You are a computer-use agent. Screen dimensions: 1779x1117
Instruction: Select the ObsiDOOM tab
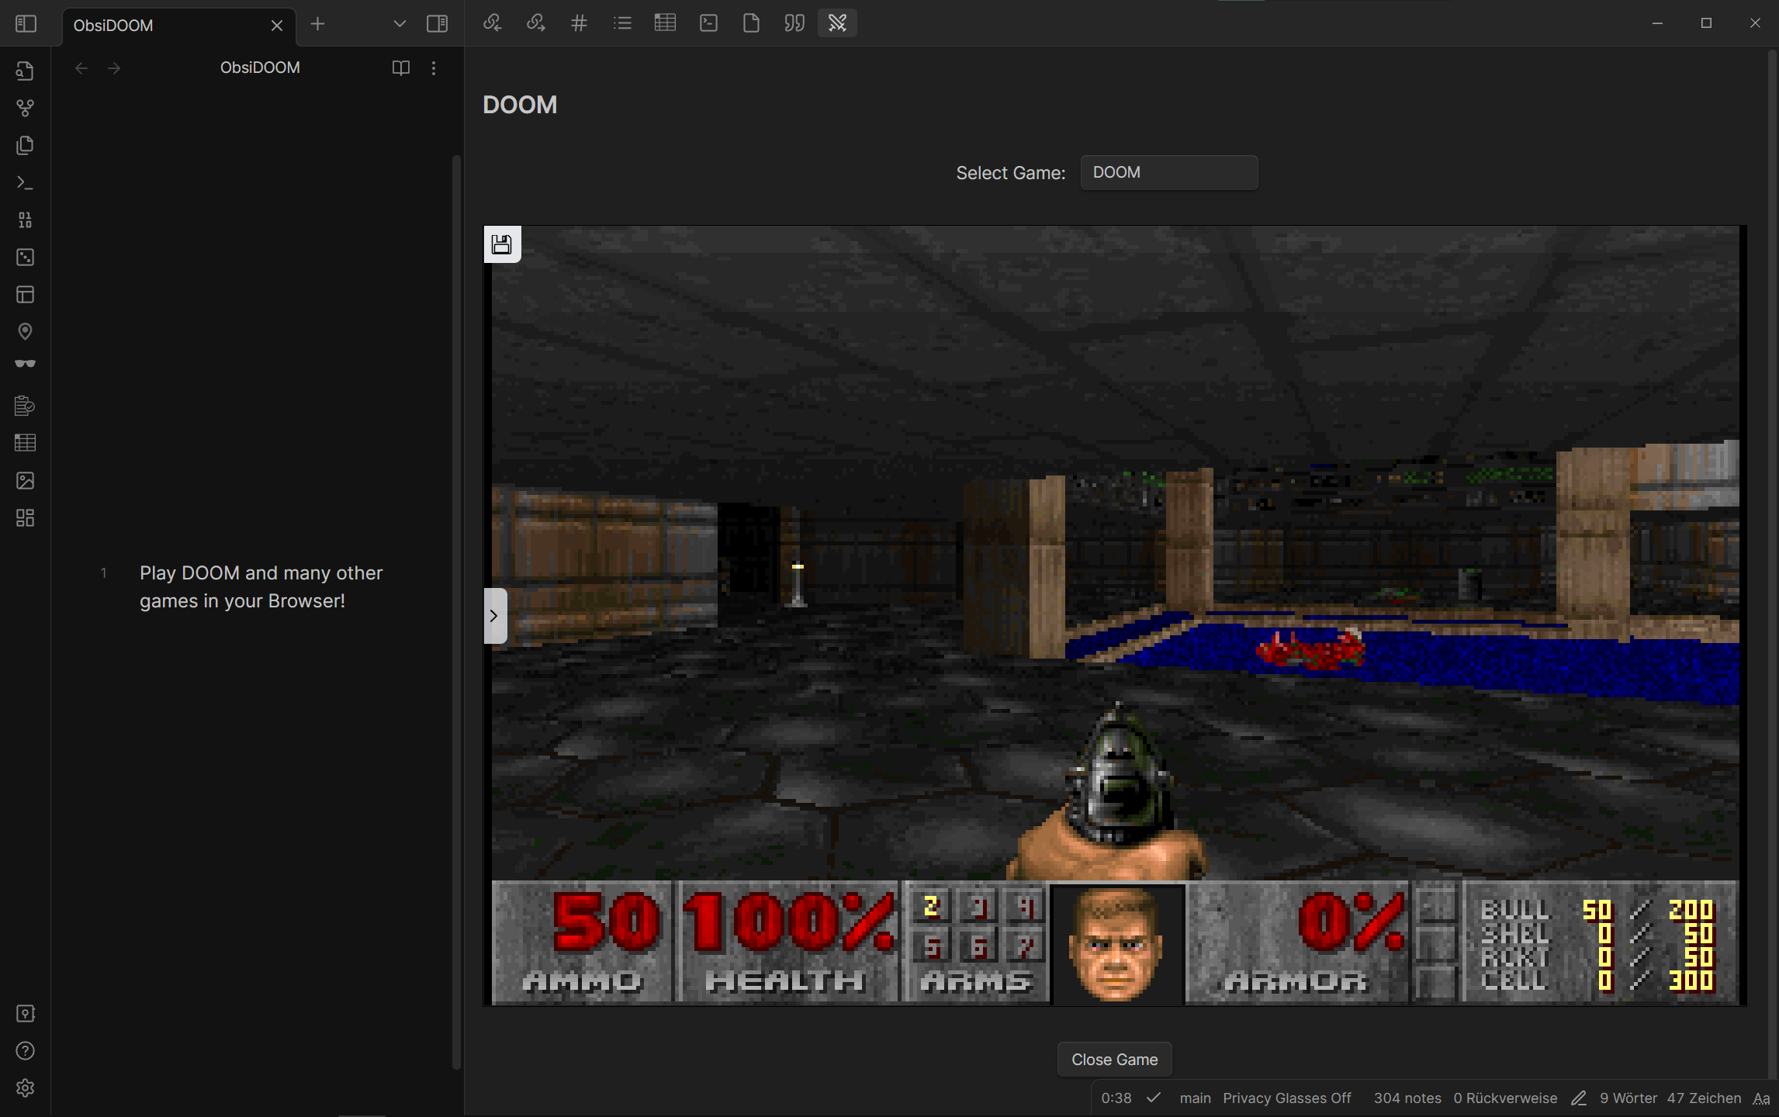tap(178, 26)
